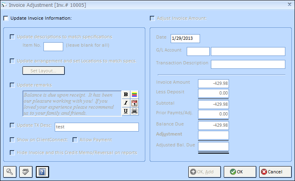Click the Set Layout button
Viewport: 295px width, 181px height.
[43, 71]
